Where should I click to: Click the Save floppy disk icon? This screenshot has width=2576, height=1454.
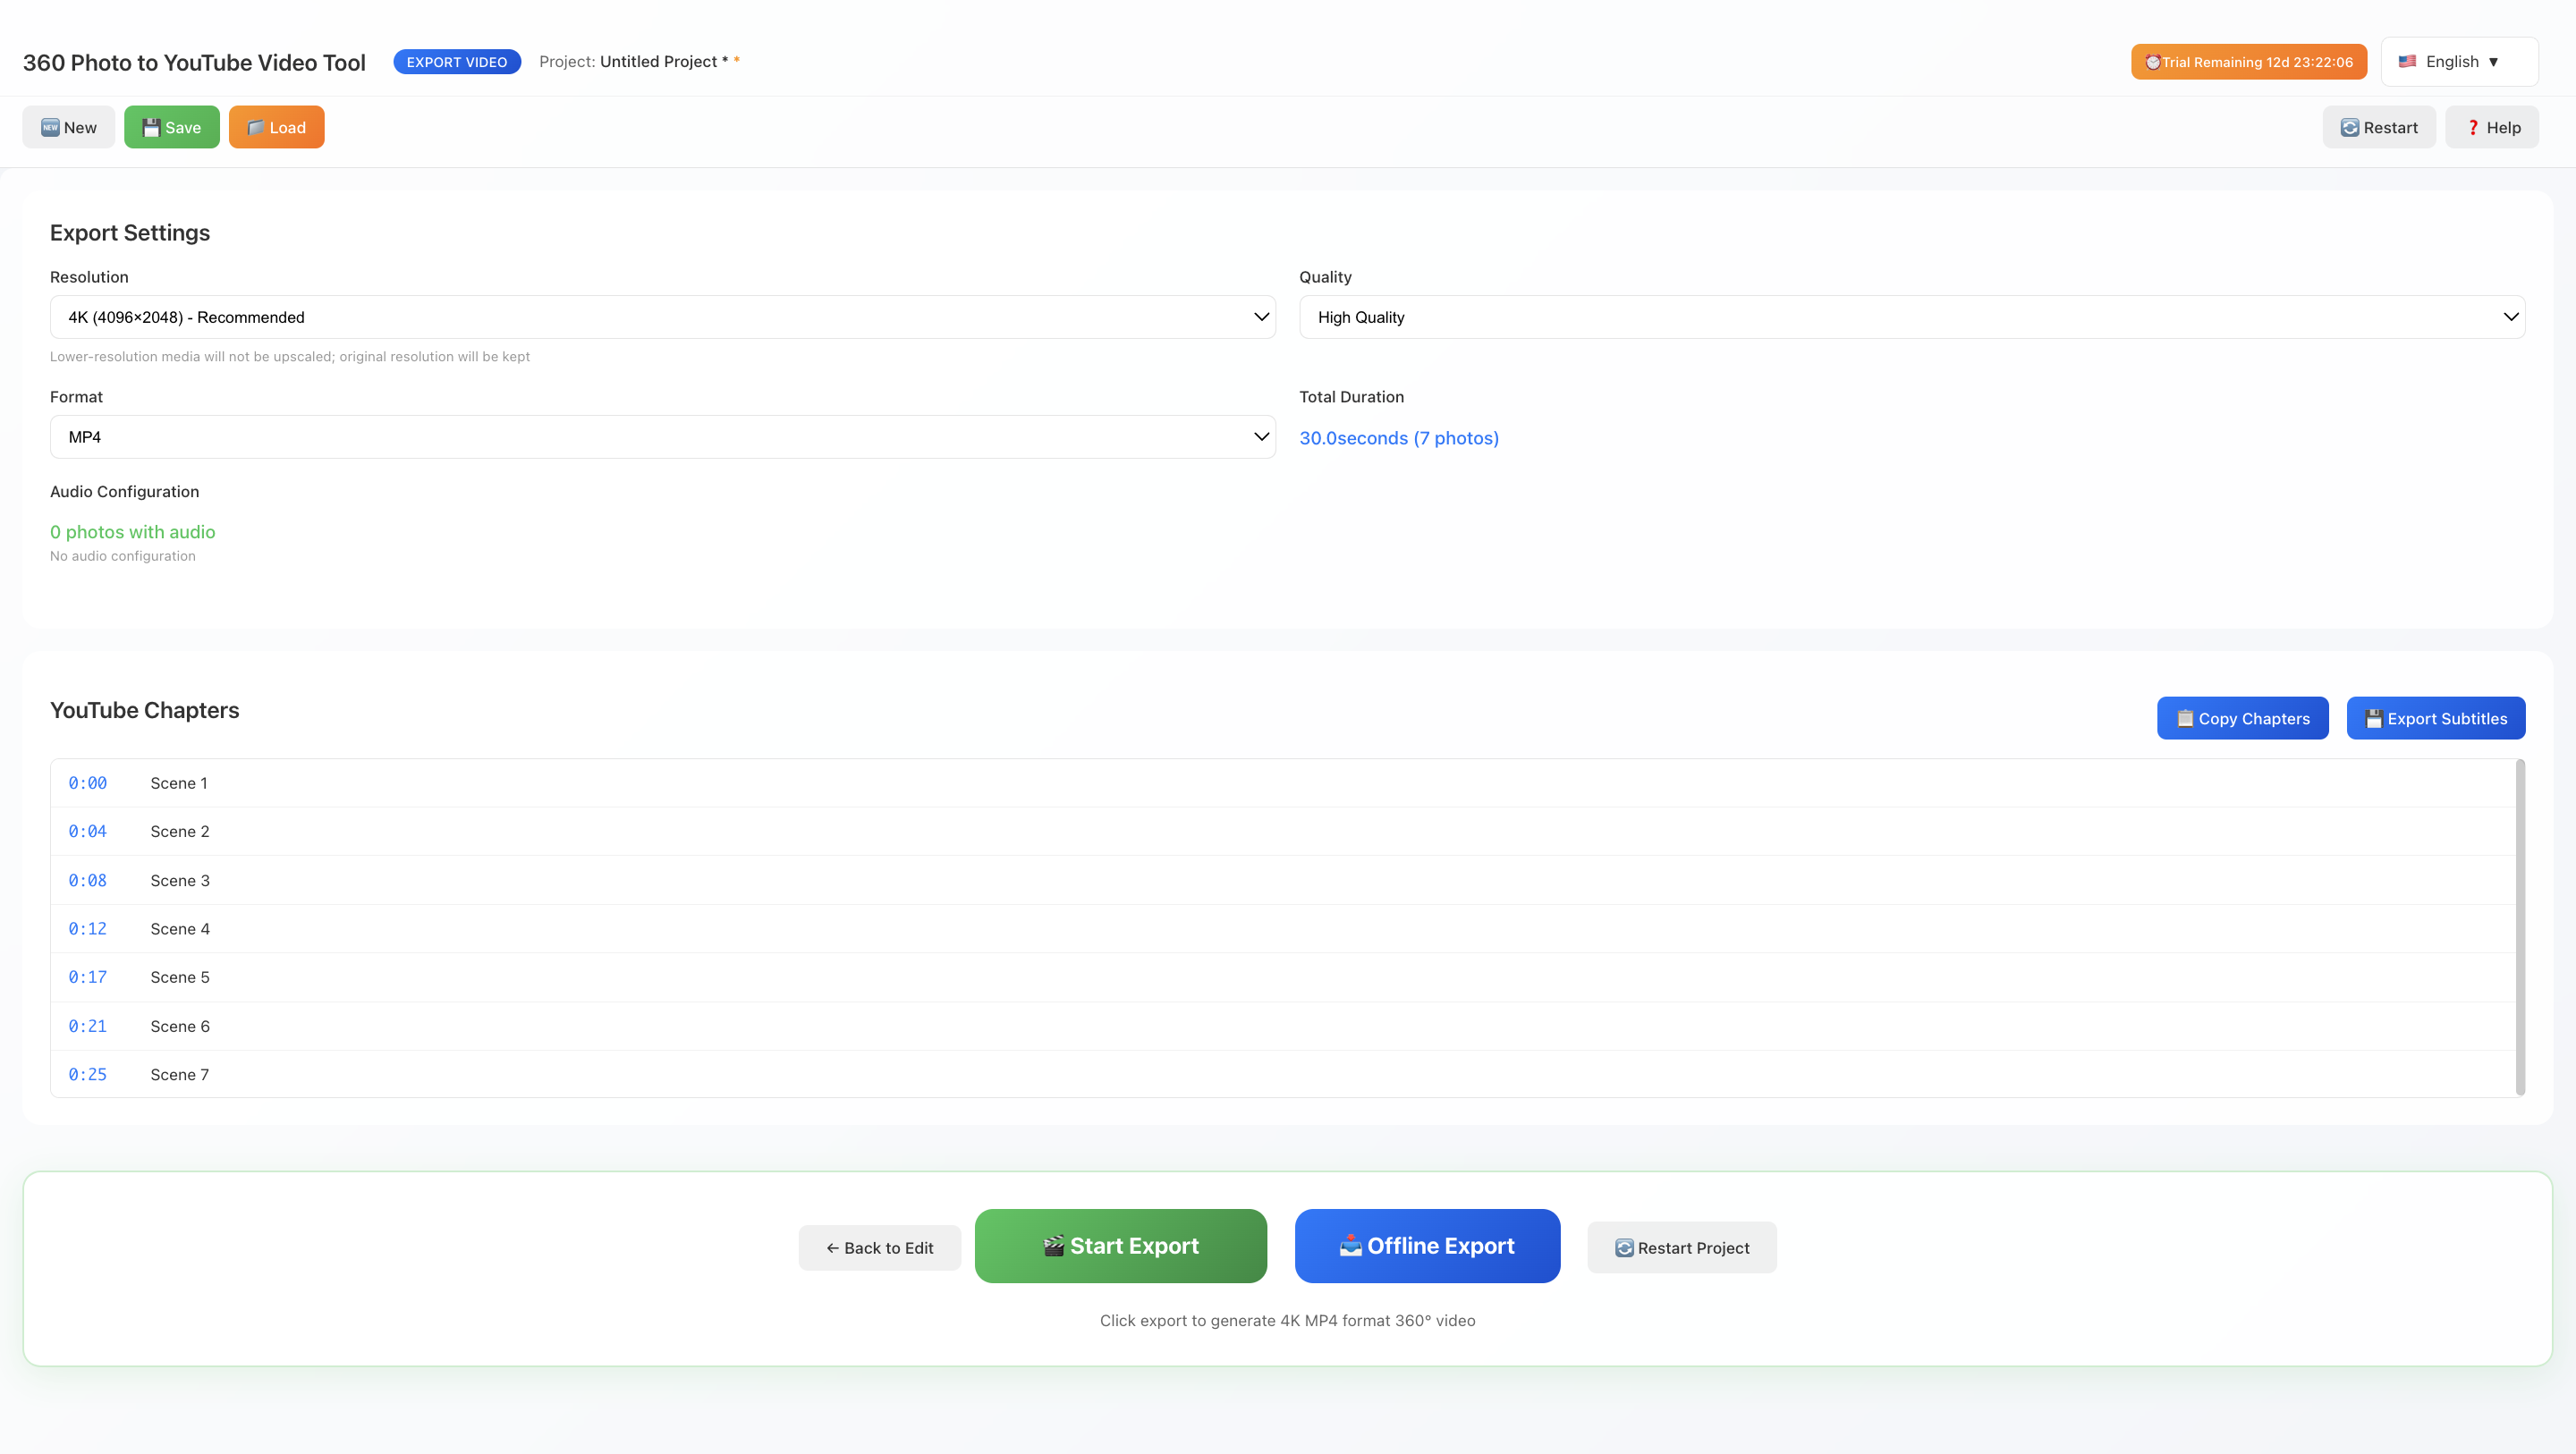(151, 127)
